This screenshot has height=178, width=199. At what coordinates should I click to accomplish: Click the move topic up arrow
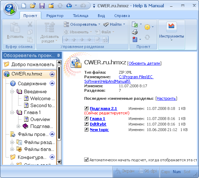74,40
